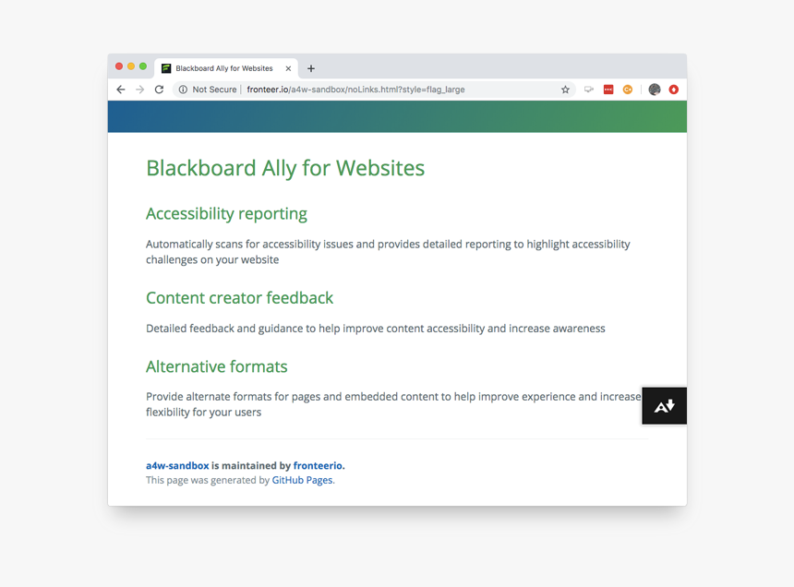Open the fronteerio link
Viewport: 794px width, 587px height.
tap(318, 465)
